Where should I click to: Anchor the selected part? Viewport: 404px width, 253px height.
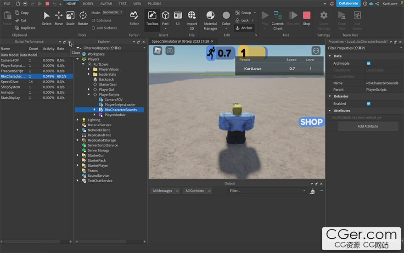pos(244,28)
